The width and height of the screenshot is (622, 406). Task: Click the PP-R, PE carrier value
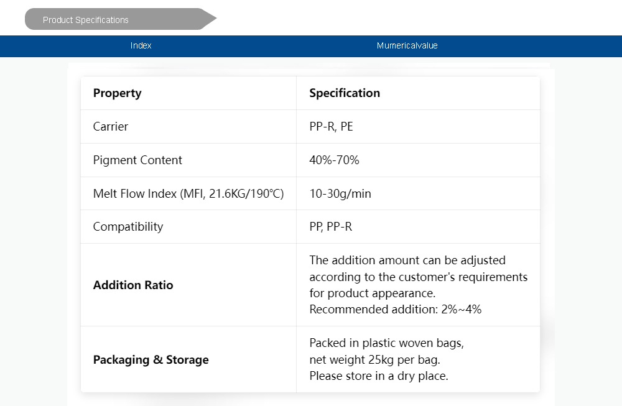[x=332, y=127]
